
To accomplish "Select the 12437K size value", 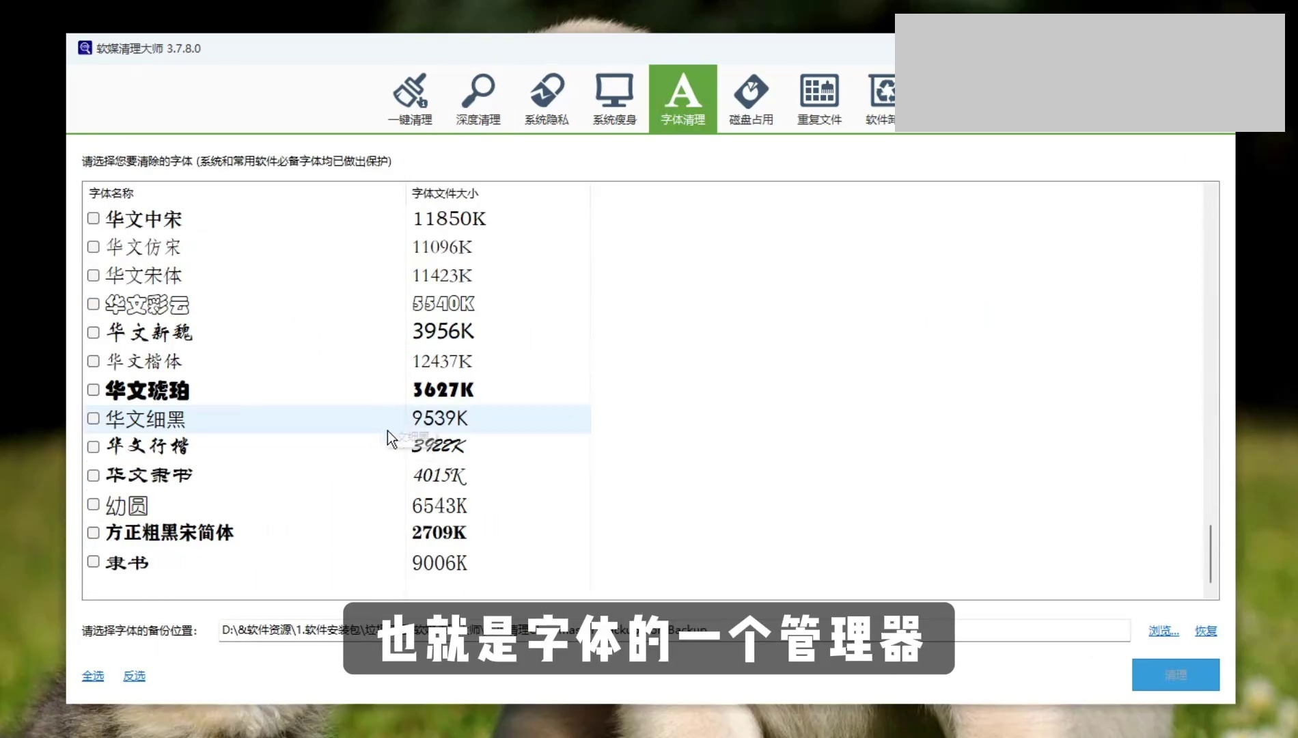I will pos(442,361).
